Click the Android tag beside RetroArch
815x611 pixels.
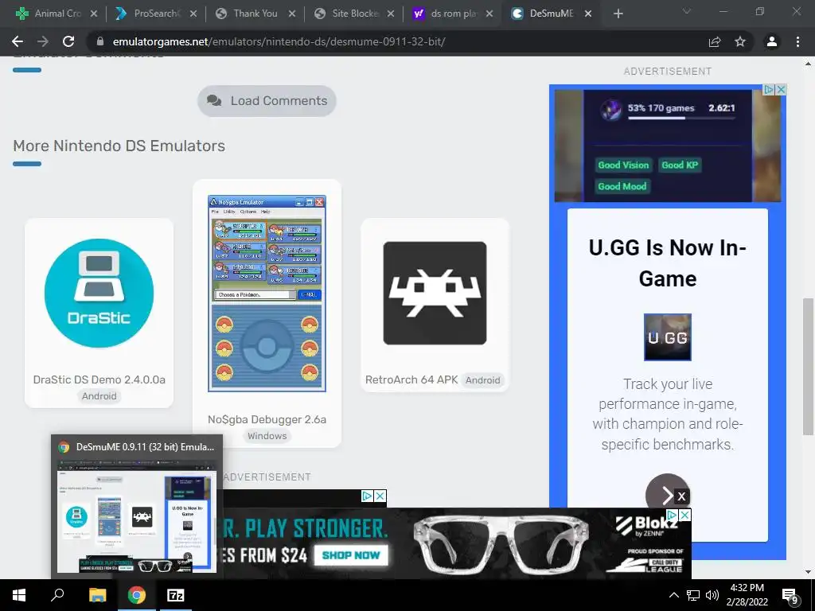482,380
